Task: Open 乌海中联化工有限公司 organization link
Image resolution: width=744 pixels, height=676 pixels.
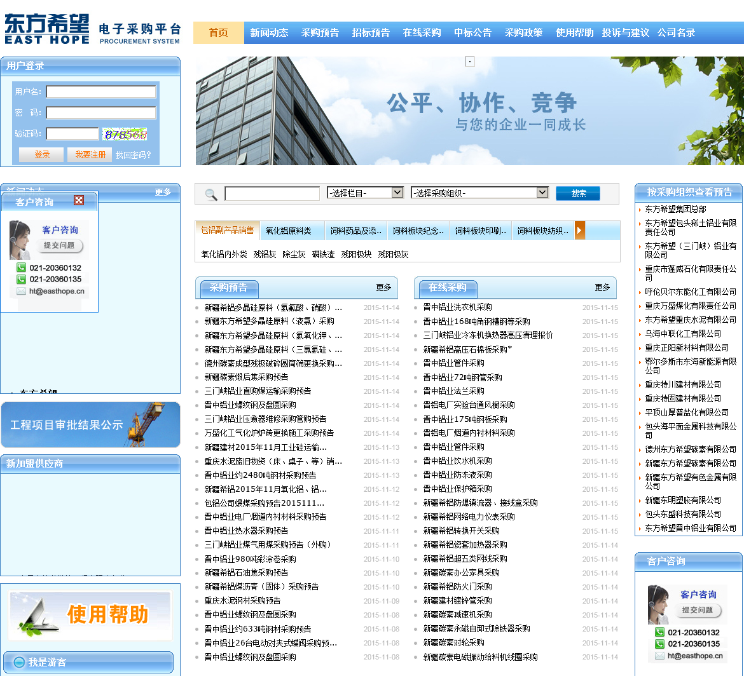Action: [x=683, y=334]
